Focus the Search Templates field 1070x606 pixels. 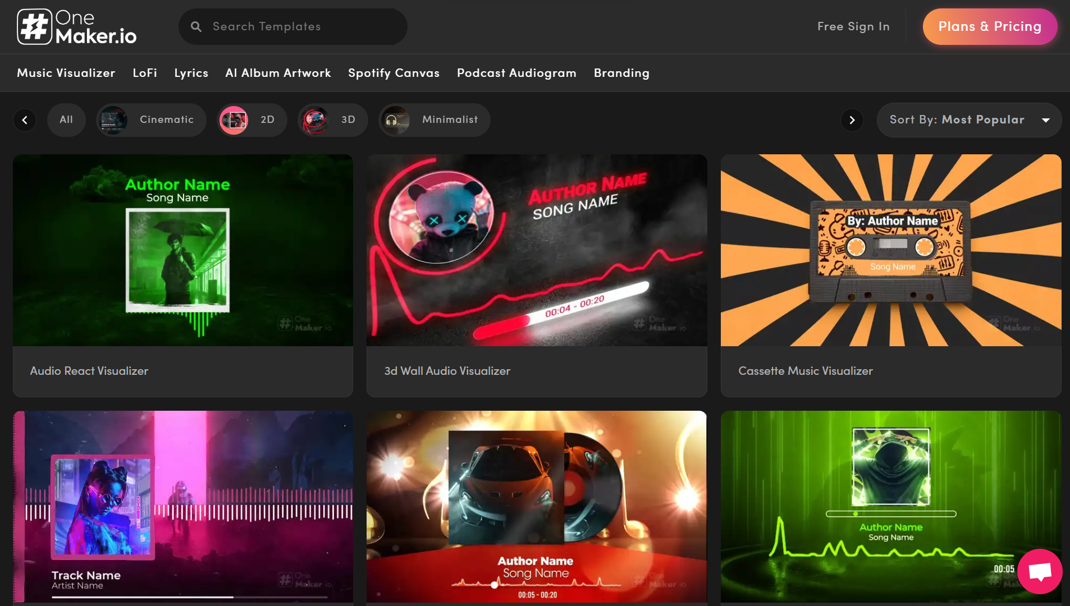coord(293,26)
